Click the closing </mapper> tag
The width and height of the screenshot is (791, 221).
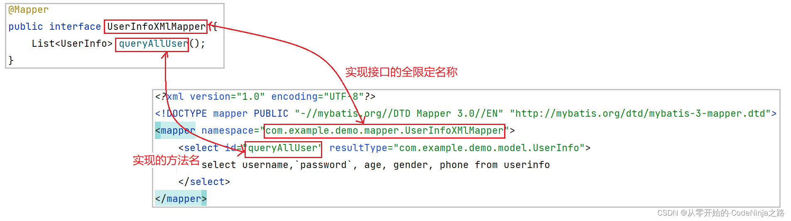click(181, 199)
